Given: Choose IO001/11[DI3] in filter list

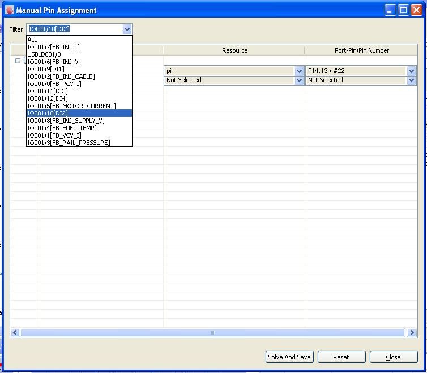Looking at the screenshot, I should 79,91.
